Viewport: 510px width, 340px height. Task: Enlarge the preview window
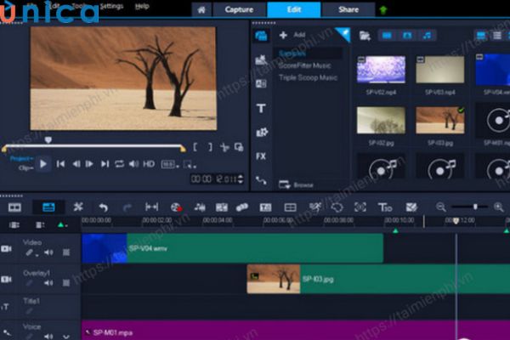[x=239, y=147]
